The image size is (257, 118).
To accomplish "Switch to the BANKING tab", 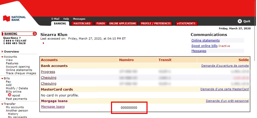I will pyautogui.click(x=60, y=23).
